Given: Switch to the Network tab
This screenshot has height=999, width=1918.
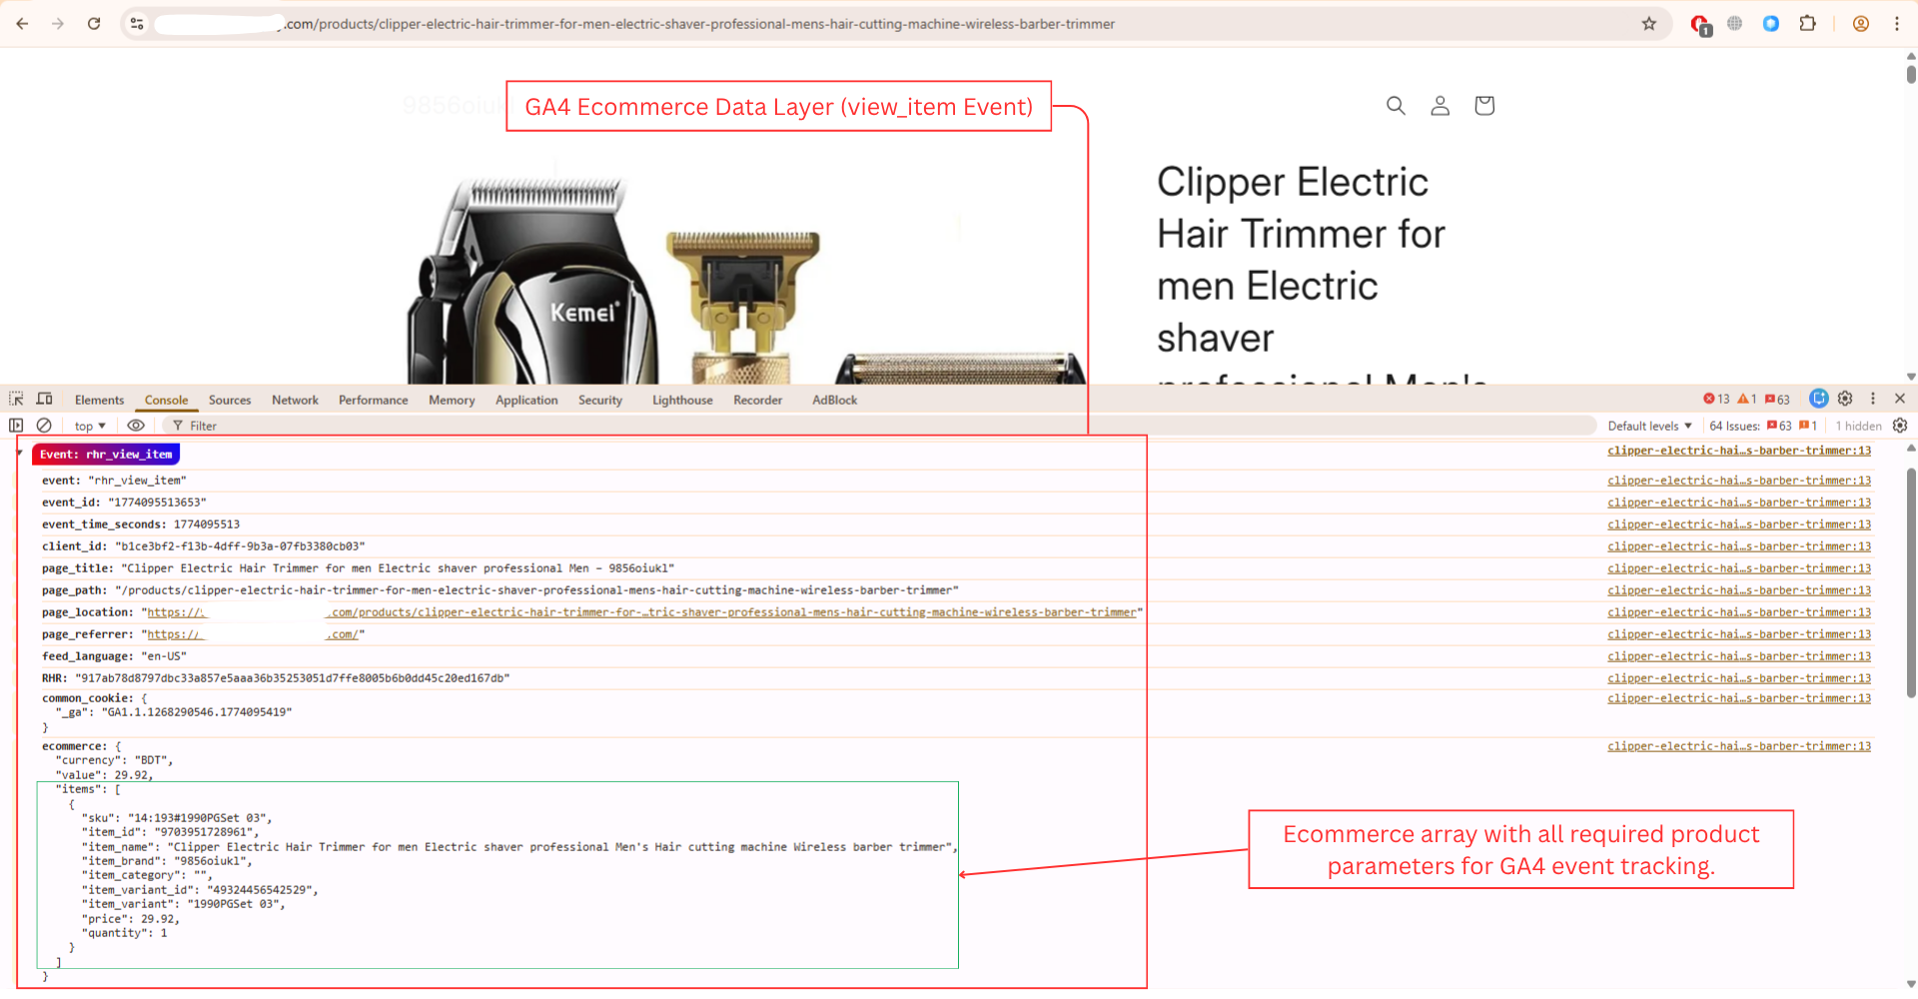Looking at the screenshot, I should 295,400.
